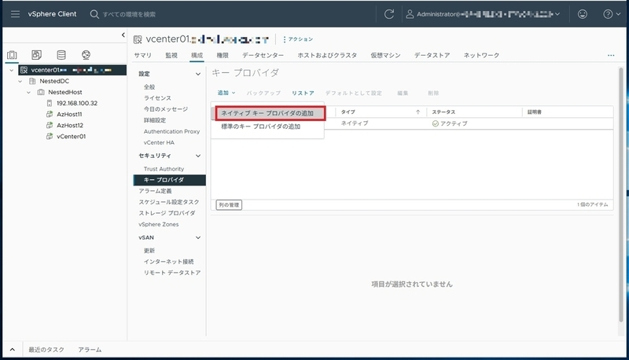This screenshot has height=360, width=629.
Task: Switch to VMs and Templates inventory view
Action: [x=36, y=55]
